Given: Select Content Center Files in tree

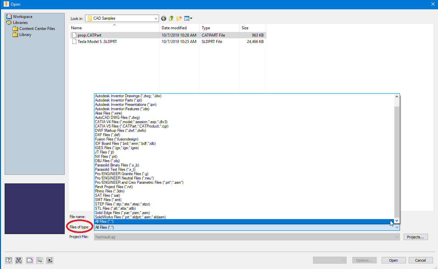Looking at the screenshot, I should pos(37,29).
